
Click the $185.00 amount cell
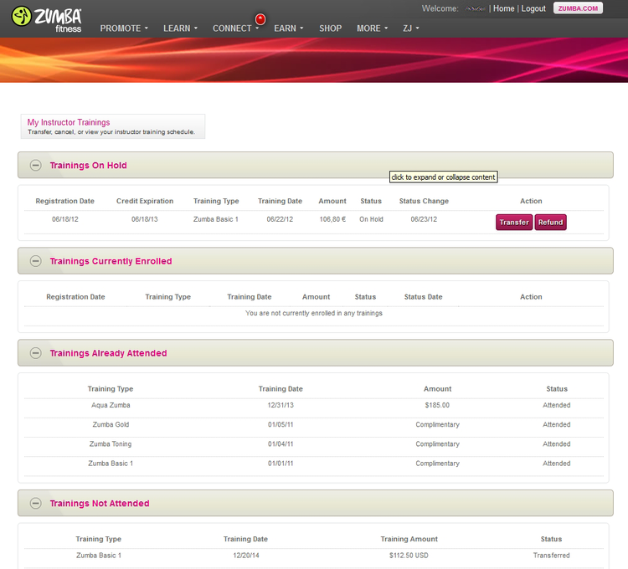(x=437, y=405)
